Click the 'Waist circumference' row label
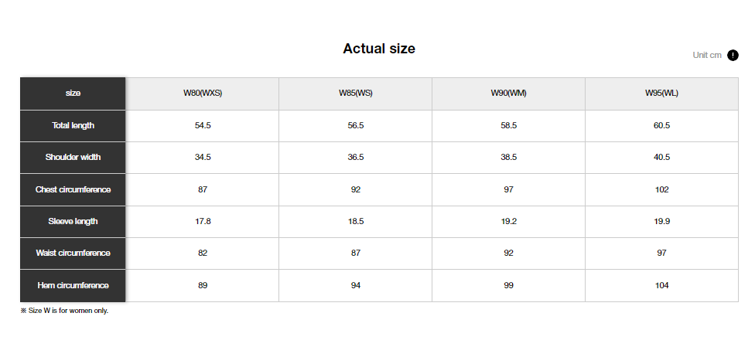Viewport: 755px width, 364px height. (73, 253)
